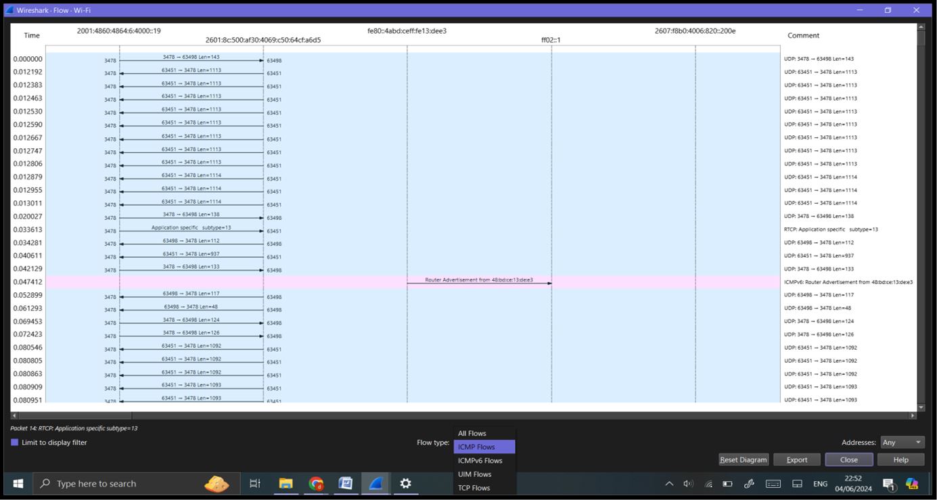Open the volume control in the tray

687,483
